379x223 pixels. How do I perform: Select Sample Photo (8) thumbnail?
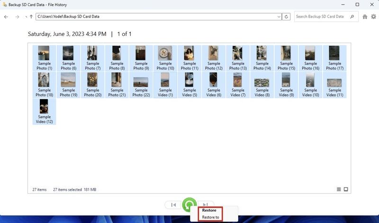(x=117, y=58)
